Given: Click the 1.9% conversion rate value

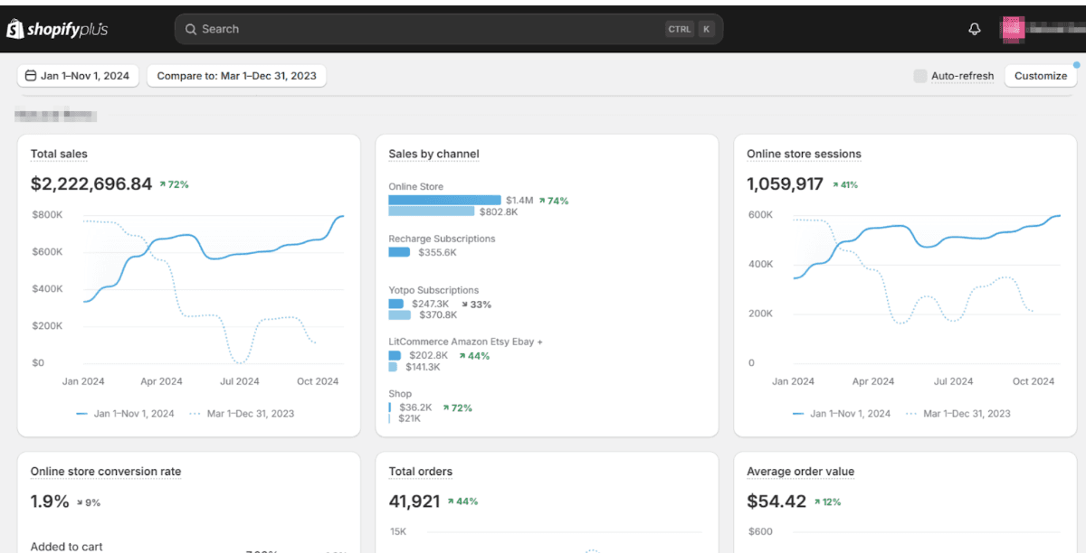Looking at the screenshot, I should pos(50,501).
